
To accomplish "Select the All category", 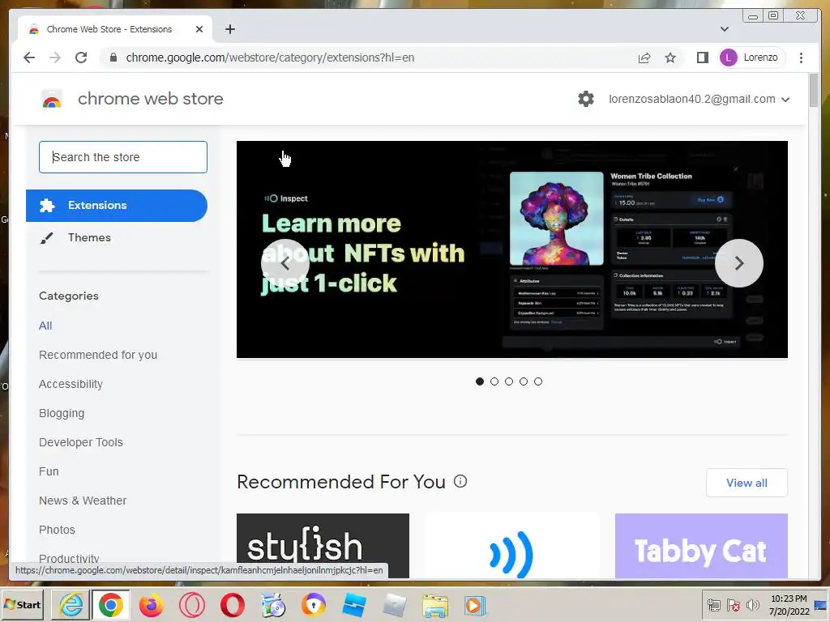I will 45,326.
